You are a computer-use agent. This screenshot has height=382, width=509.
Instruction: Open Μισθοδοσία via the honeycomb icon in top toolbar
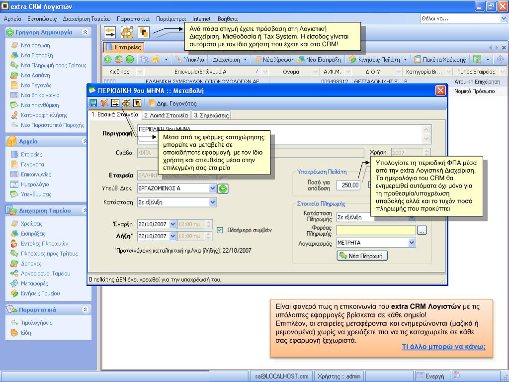click(127, 32)
